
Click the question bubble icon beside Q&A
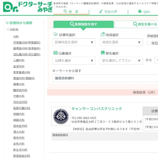[x=140, y=12]
